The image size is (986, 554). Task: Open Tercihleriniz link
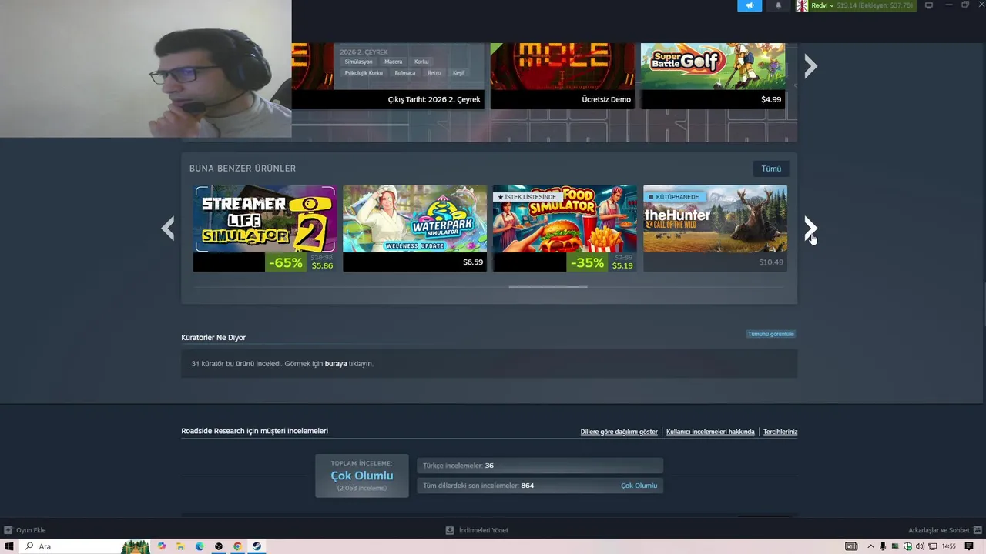pos(780,432)
